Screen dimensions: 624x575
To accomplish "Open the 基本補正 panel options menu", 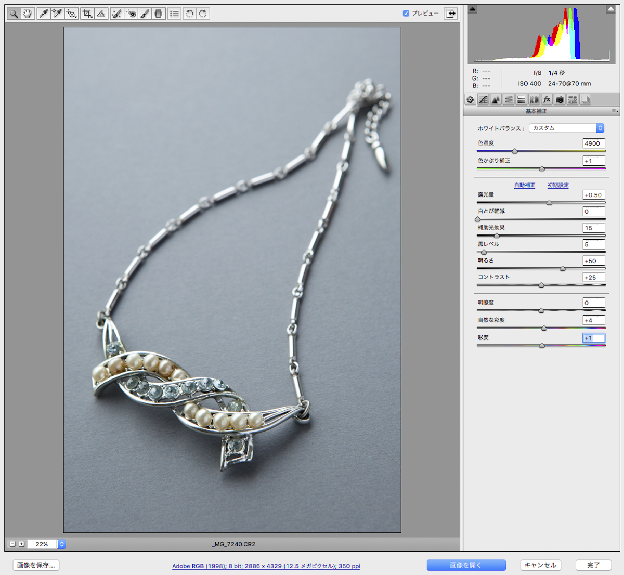I will [x=614, y=111].
